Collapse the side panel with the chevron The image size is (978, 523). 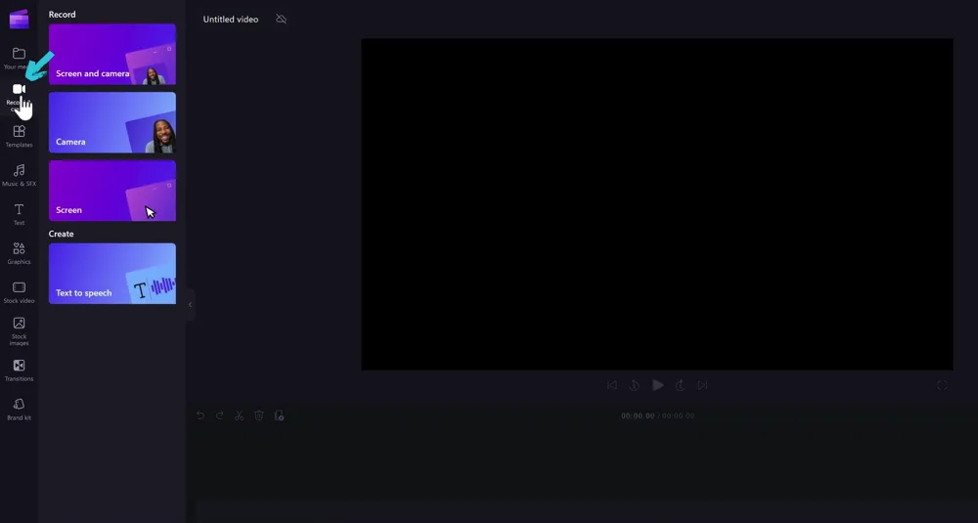pyautogui.click(x=190, y=305)
